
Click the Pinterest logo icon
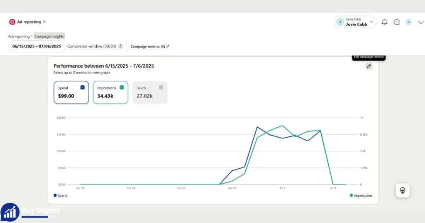[x=12, y=22]
